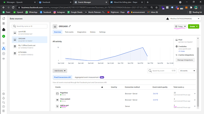Click the PageView event icon

(57, 93)
